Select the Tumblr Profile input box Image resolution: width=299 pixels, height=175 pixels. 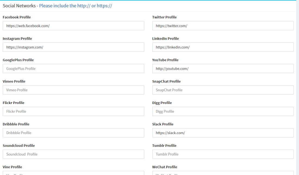[x=223, y=154]
